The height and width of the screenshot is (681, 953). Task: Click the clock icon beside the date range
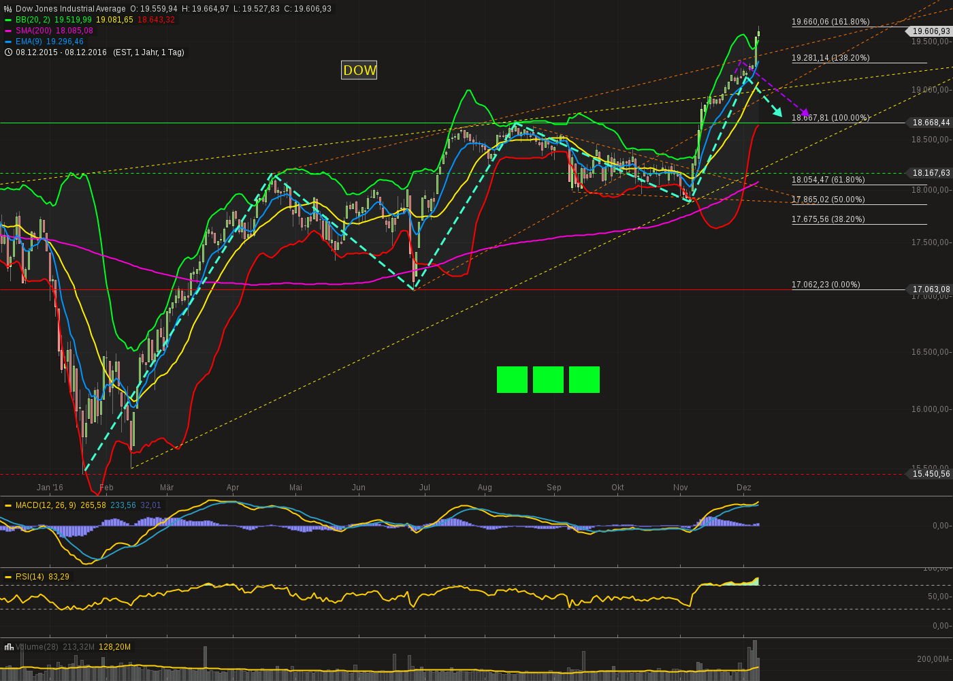pyautogui.click(x=8, y=52)
